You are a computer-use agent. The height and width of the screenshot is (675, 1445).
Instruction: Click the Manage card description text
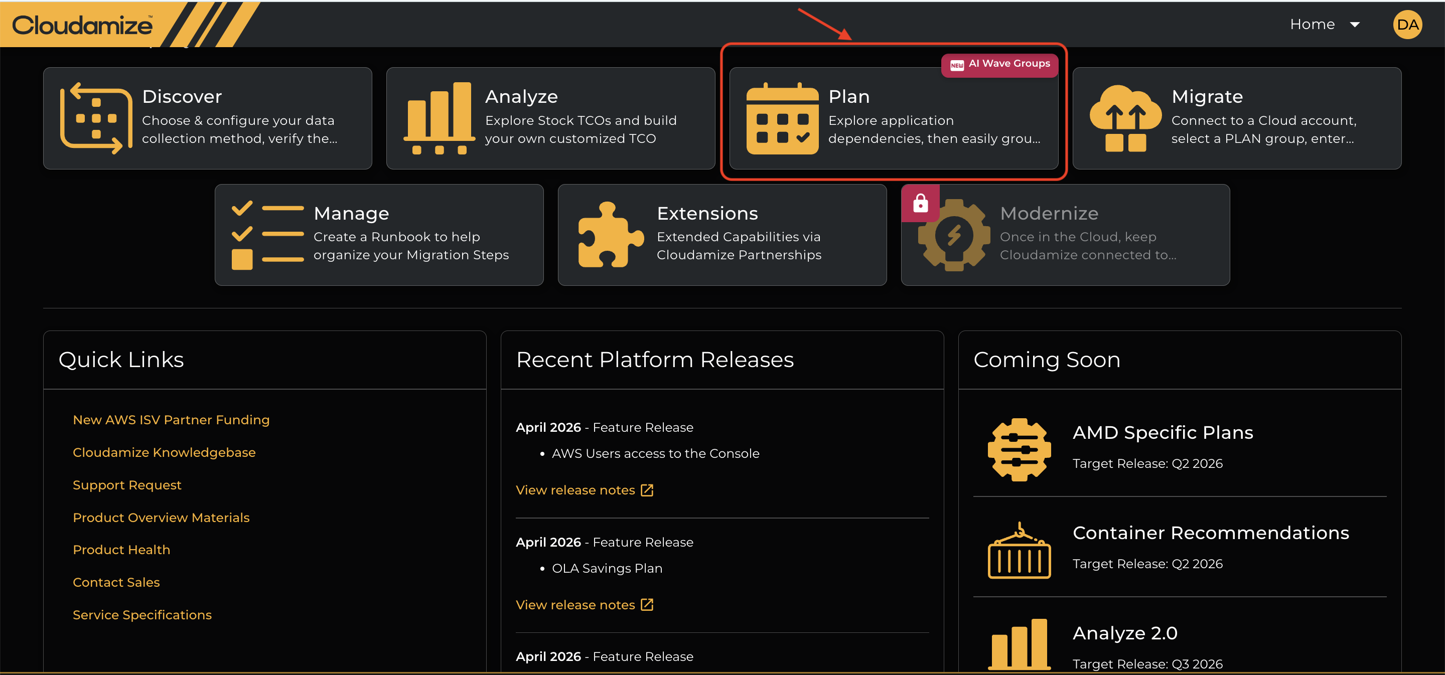coord(411,246)
